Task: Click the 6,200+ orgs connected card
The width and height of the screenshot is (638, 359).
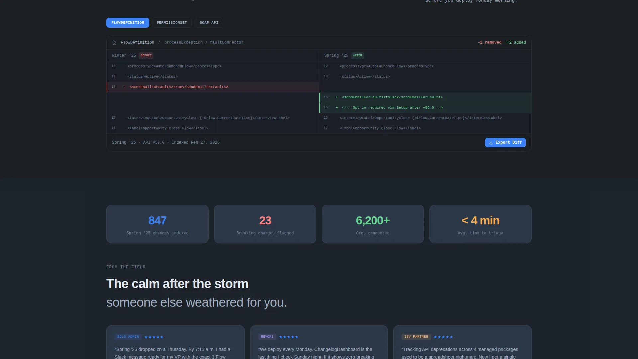Action: [x=373, y=224]
